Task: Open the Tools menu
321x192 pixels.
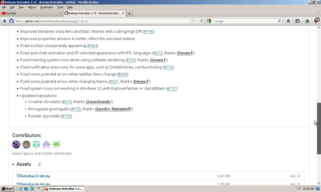Action: click(x=60, y=7)
